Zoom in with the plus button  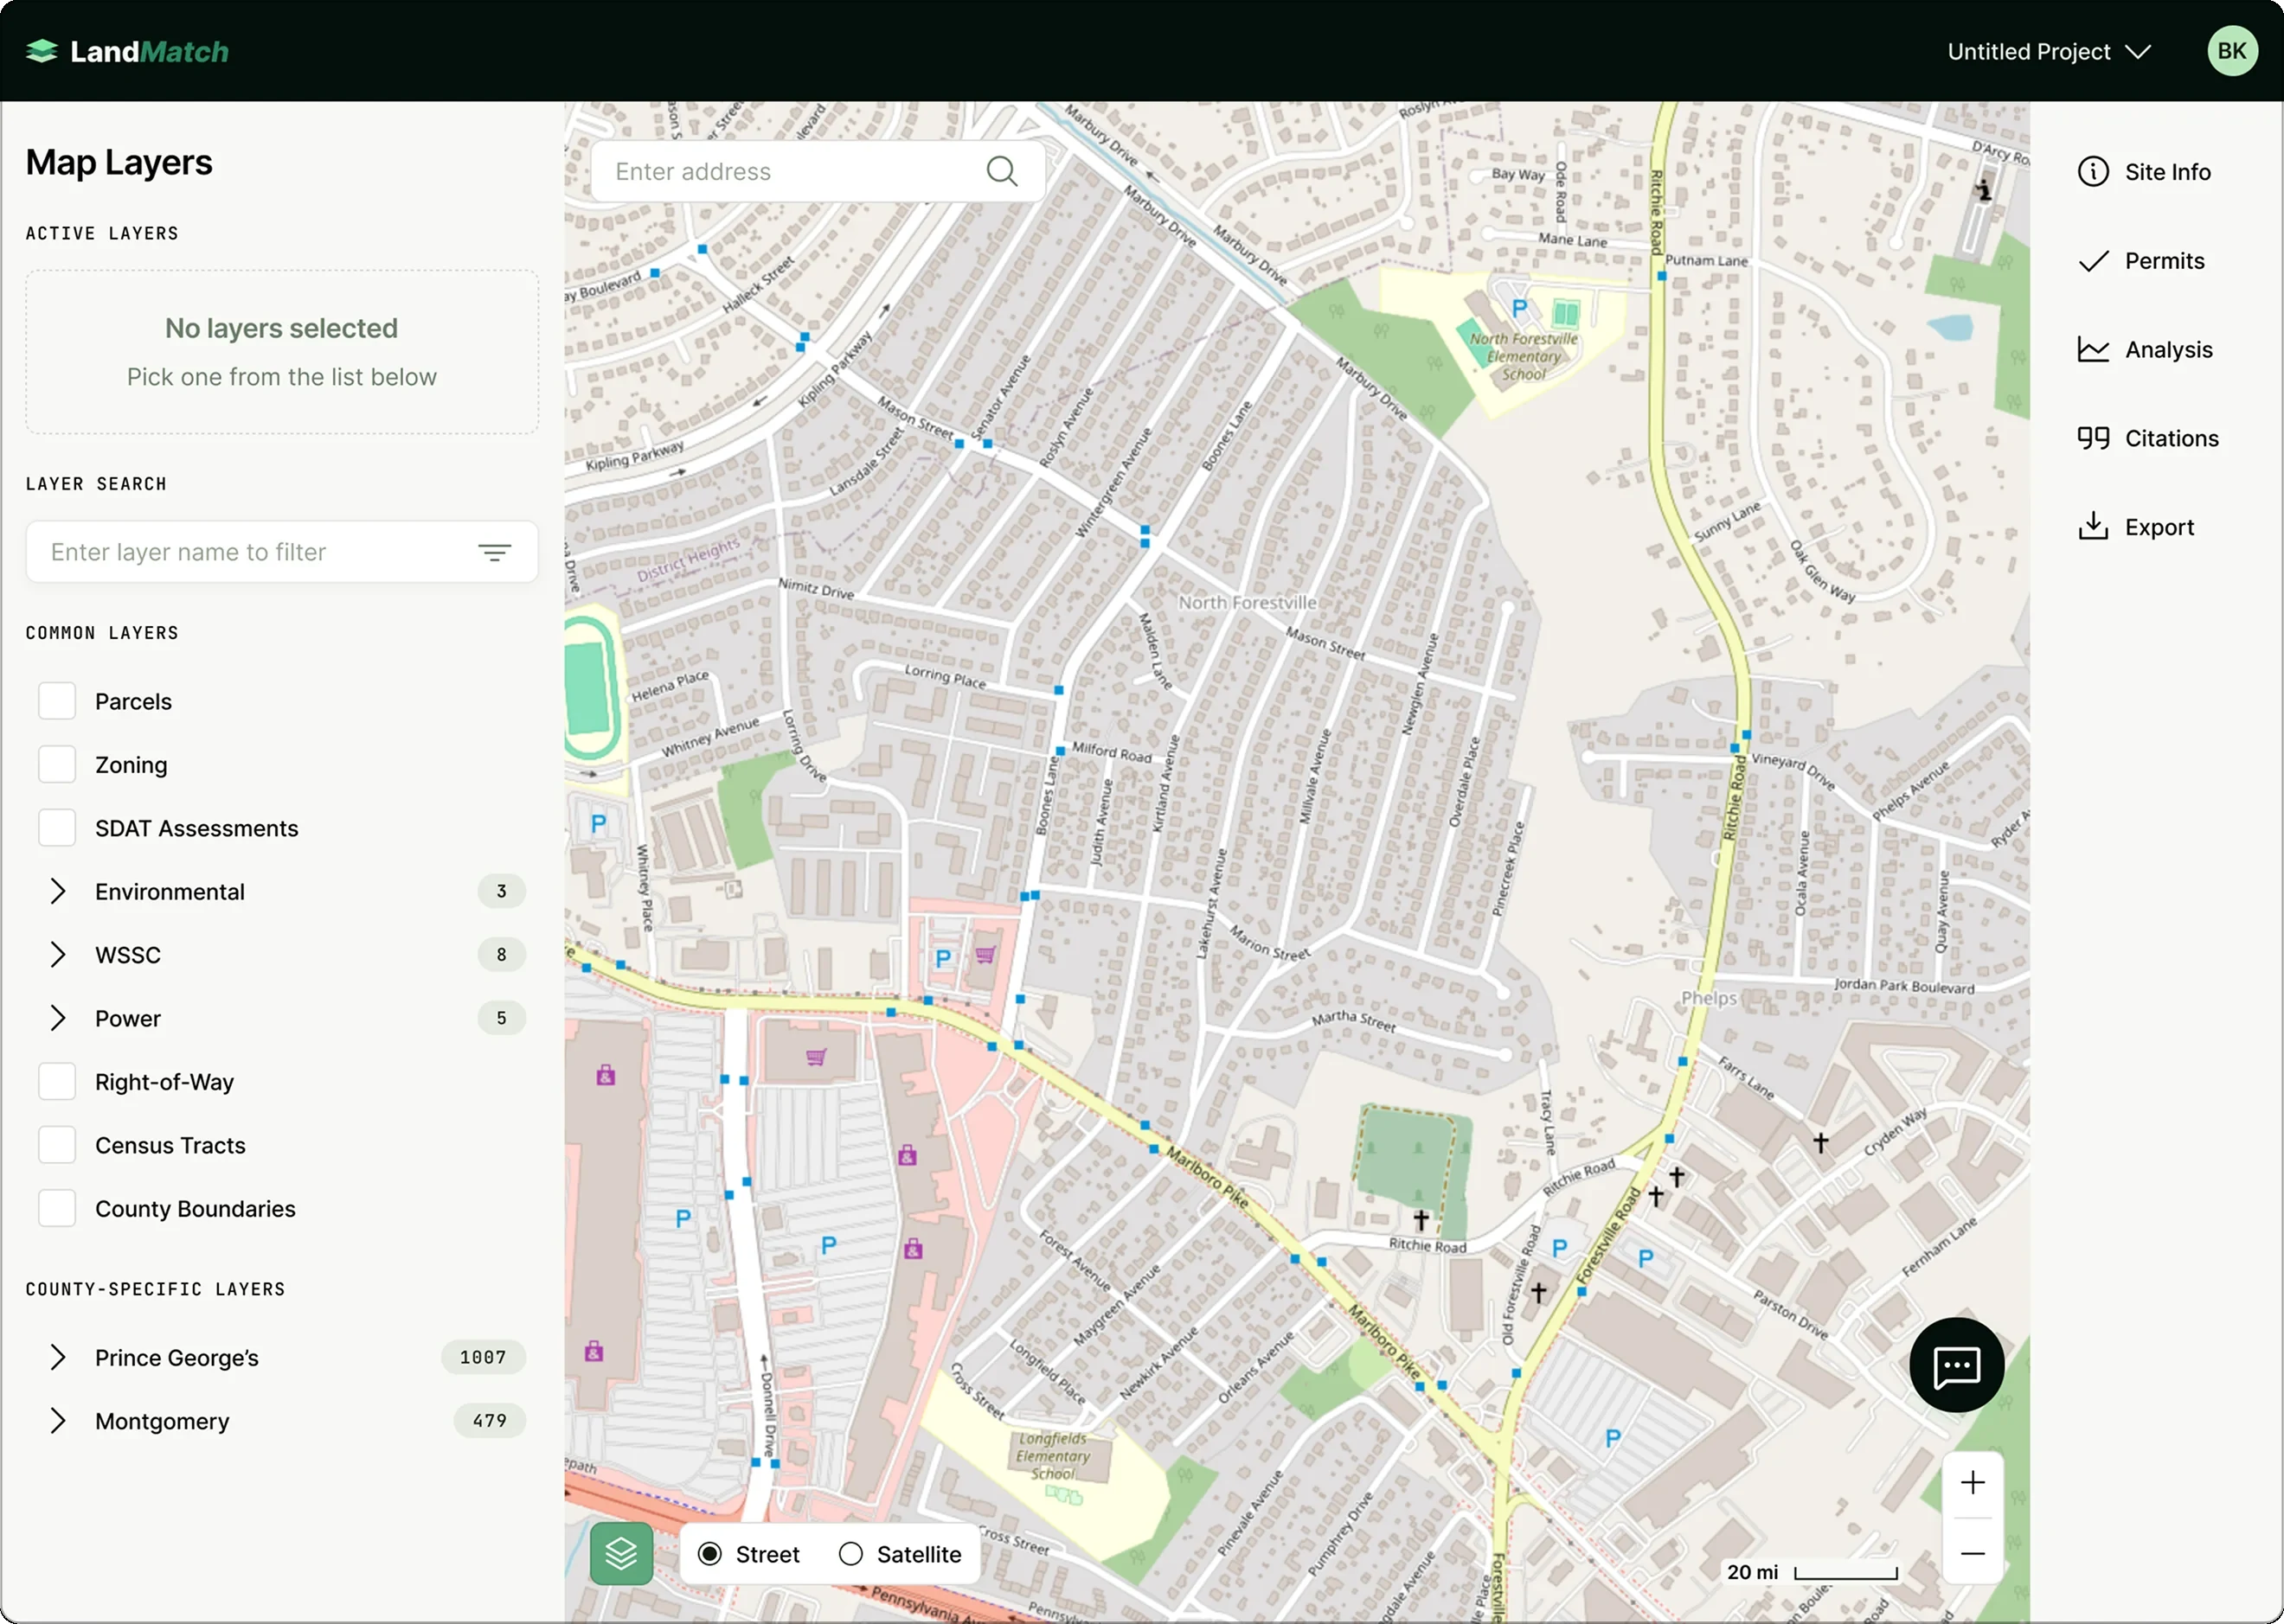pos(1972,1483)
